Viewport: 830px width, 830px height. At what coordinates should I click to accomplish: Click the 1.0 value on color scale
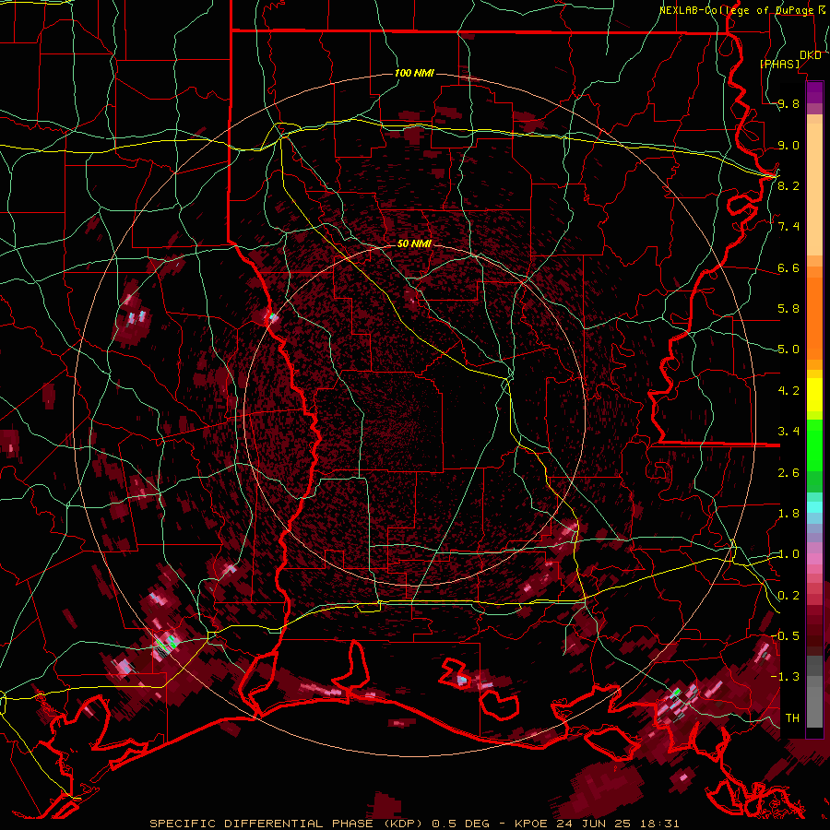pos(788,554)
